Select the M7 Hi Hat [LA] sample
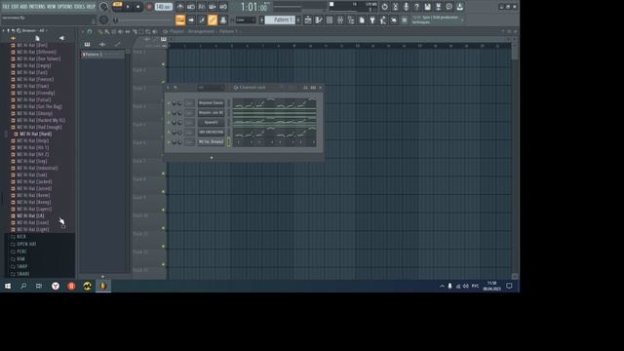Screen dimensions: 624x351 [x=30, y=215]
